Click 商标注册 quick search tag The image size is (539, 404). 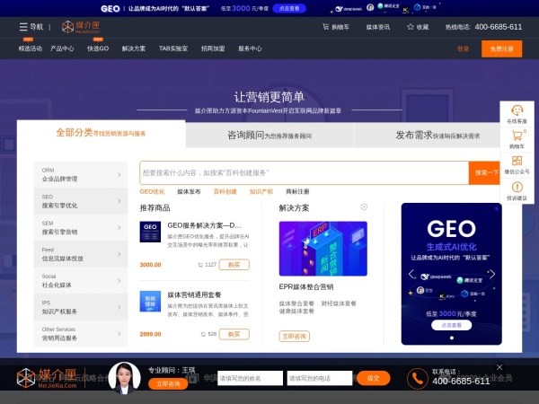tap(297, 192)
